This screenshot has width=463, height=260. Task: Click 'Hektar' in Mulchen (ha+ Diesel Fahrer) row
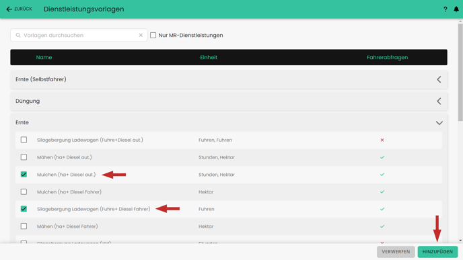(x=206, y=192)
